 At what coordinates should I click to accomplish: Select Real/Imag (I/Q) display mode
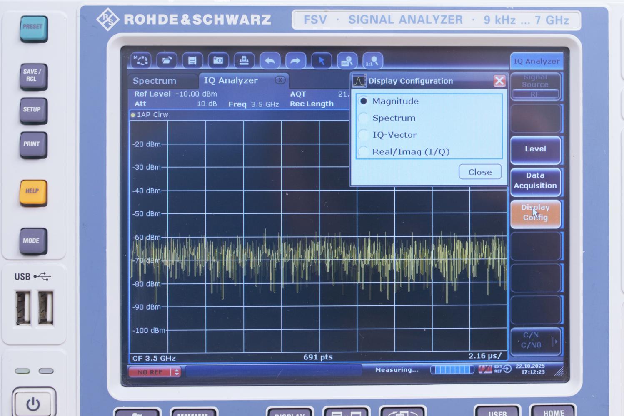click(x=363, y=151)
